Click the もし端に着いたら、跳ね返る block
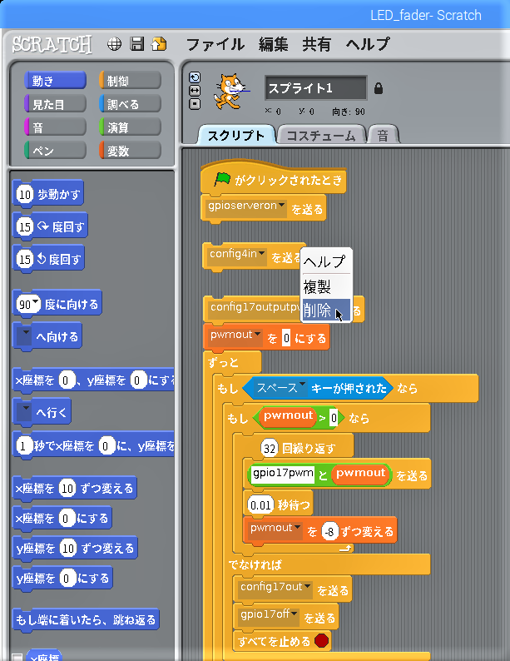The width and height of the screenshot is (510, 661). pos(86,619)
